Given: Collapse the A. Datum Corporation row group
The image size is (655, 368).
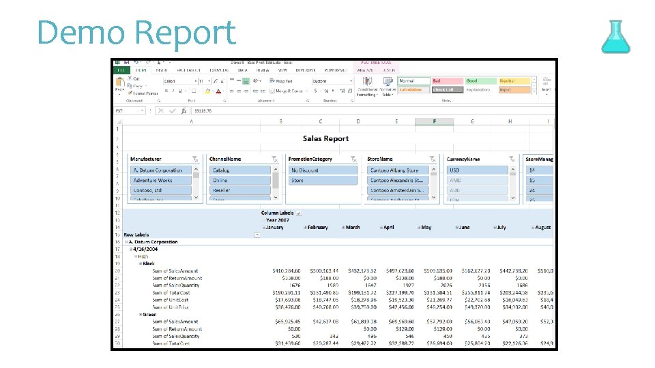Looking at the screenshot, I should coord(126,242).
